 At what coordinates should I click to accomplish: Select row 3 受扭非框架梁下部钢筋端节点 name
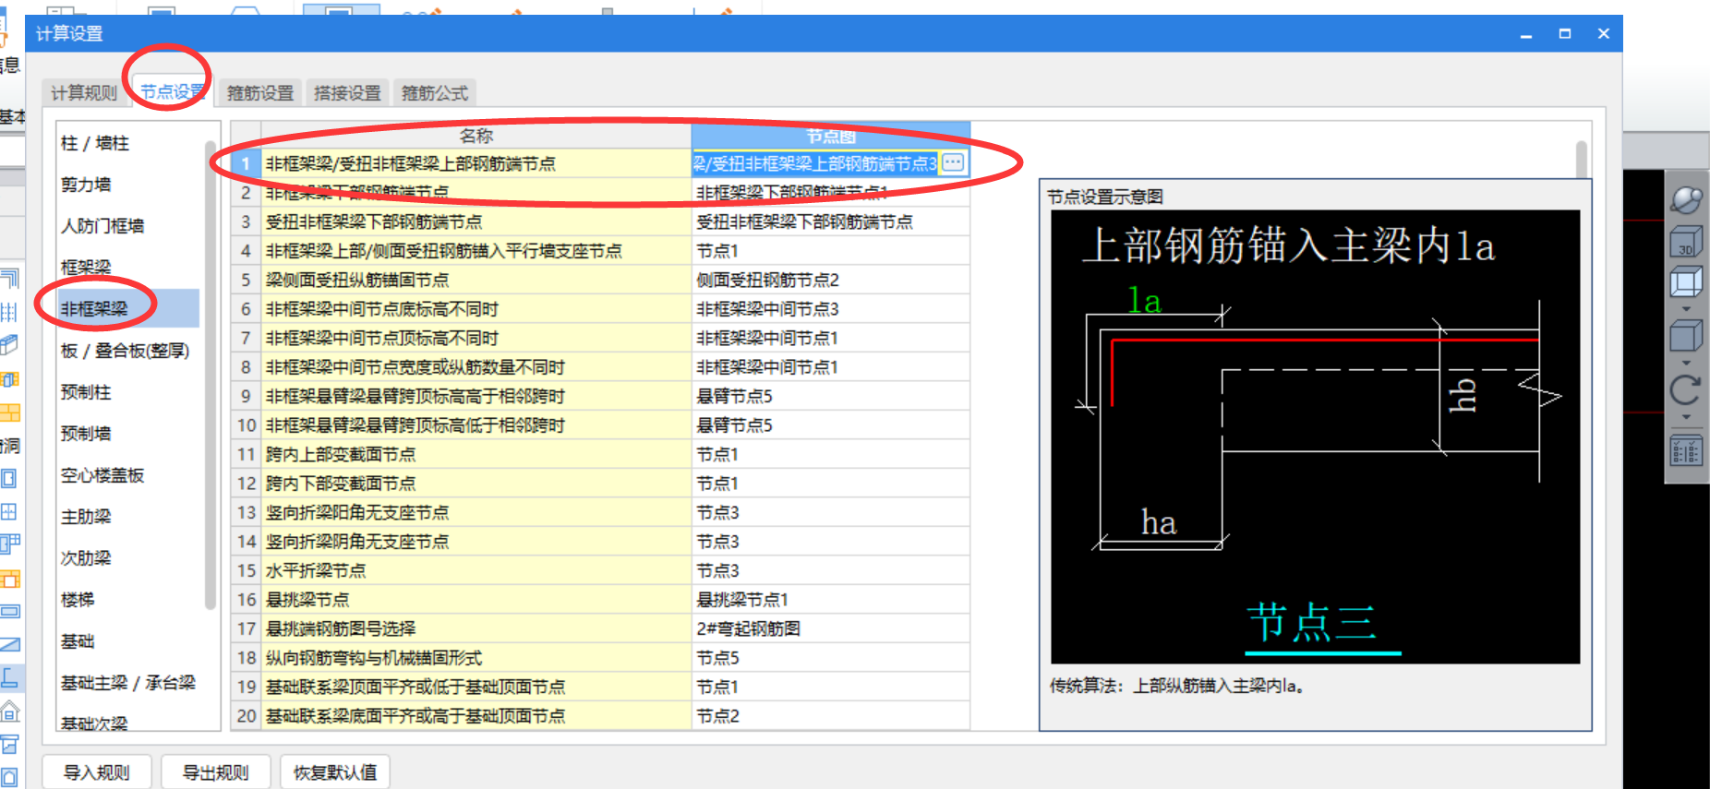476,221
